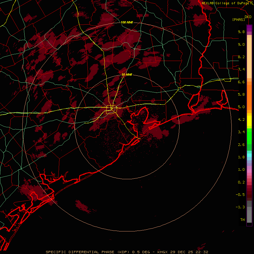Image resolution: width=254 pixels, height=254 pixels.
Task: Pick the purple segment of the color bar
Action: click(x=249, y=28)
